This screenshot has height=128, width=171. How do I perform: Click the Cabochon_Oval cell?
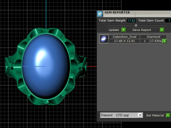click(x=124, y=37)
